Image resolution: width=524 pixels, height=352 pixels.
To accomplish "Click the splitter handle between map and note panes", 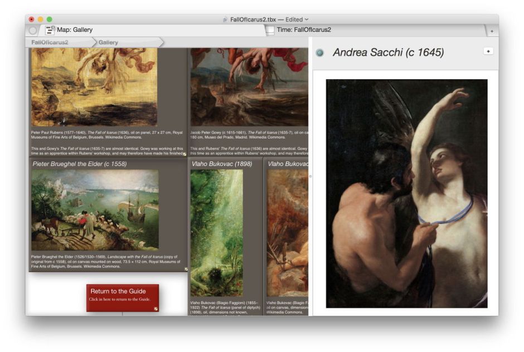I will 310,177.
